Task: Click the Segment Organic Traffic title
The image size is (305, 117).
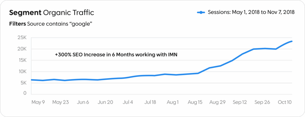Action: pyautogui.click(x=52, y=13)
